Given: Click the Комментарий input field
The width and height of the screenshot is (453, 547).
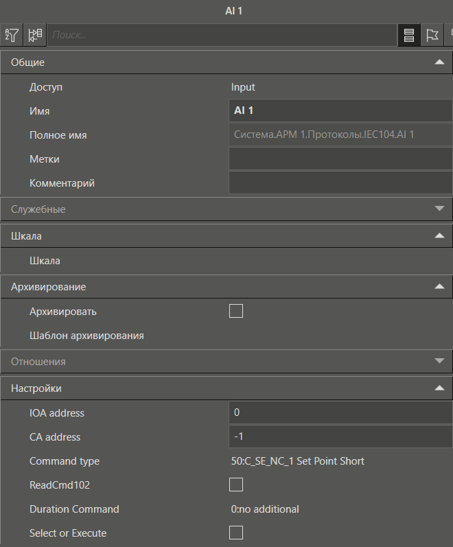Looking at the screenshot, I should pyautogui.click(x=340, y=183).
